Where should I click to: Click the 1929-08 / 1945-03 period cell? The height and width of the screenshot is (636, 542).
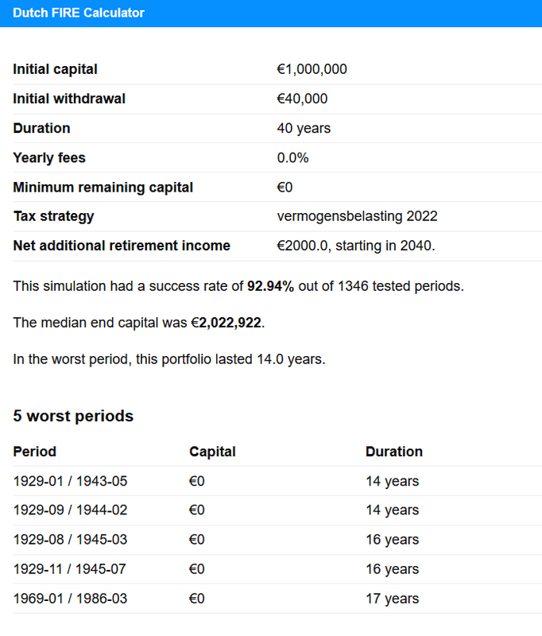pyautogui.click(x=70, y=540)
